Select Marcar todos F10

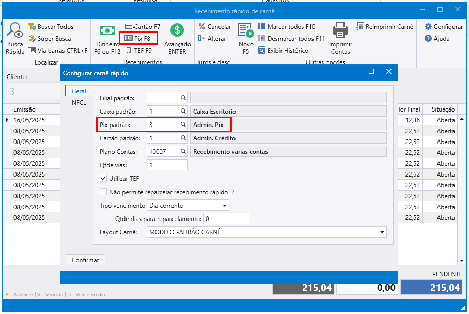(287, 27)
